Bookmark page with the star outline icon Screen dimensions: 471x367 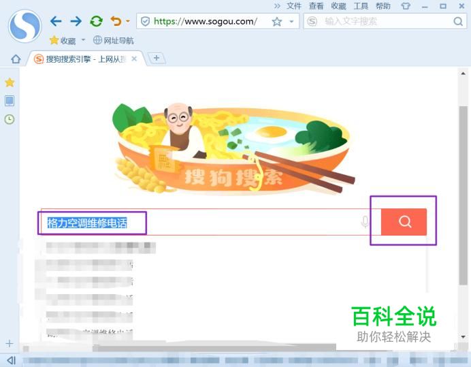(x=276, y=21)
